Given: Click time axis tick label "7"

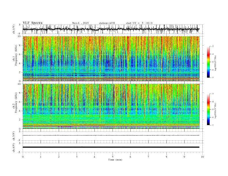Looking at the screenshot, I should click(149, 157).
